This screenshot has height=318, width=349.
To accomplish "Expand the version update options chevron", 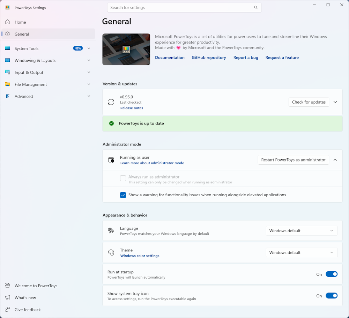I will (335, 102).
